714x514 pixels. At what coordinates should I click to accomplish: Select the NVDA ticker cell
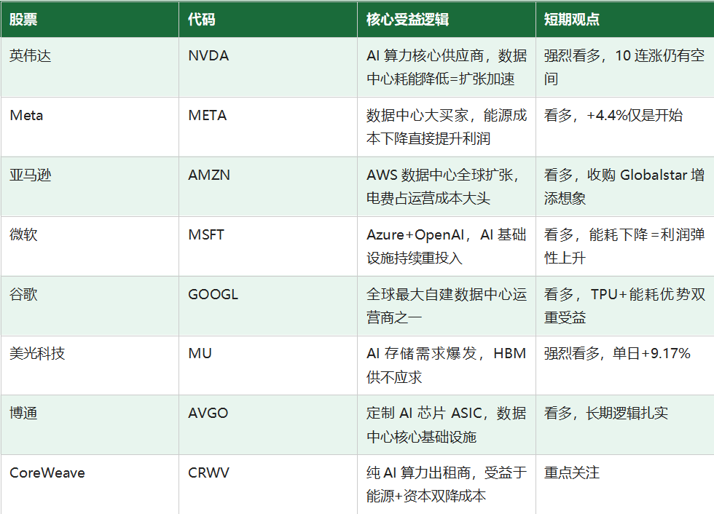coord(268,67)
